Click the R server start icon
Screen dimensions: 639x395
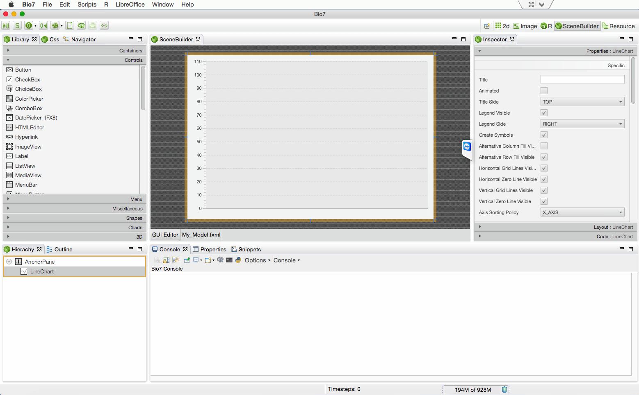tap(81, 25)
